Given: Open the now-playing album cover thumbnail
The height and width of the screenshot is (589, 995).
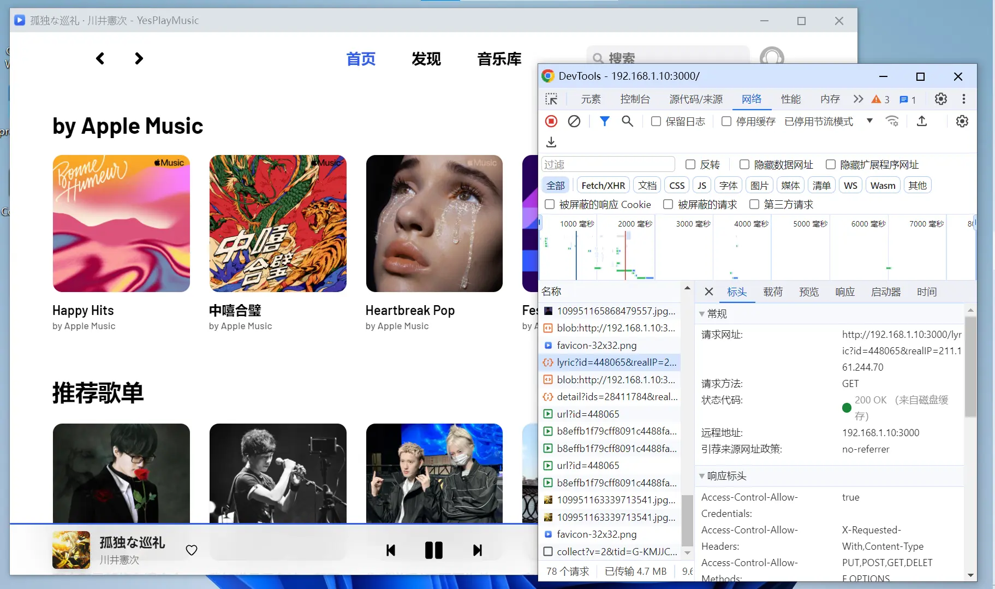Looking at the screenshot, I should click(71, 550).
